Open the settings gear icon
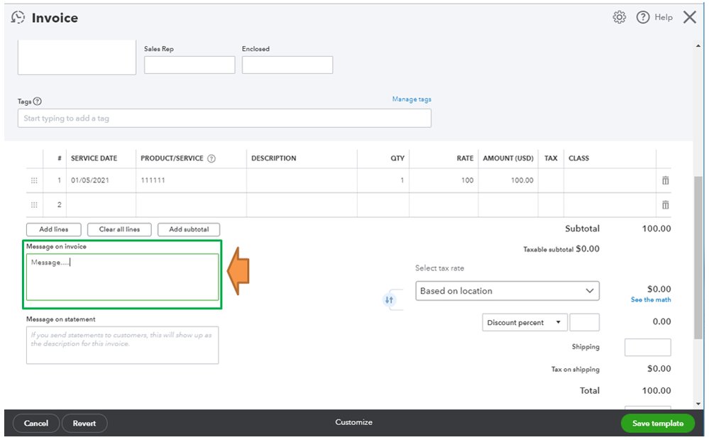 pos(619,17)
